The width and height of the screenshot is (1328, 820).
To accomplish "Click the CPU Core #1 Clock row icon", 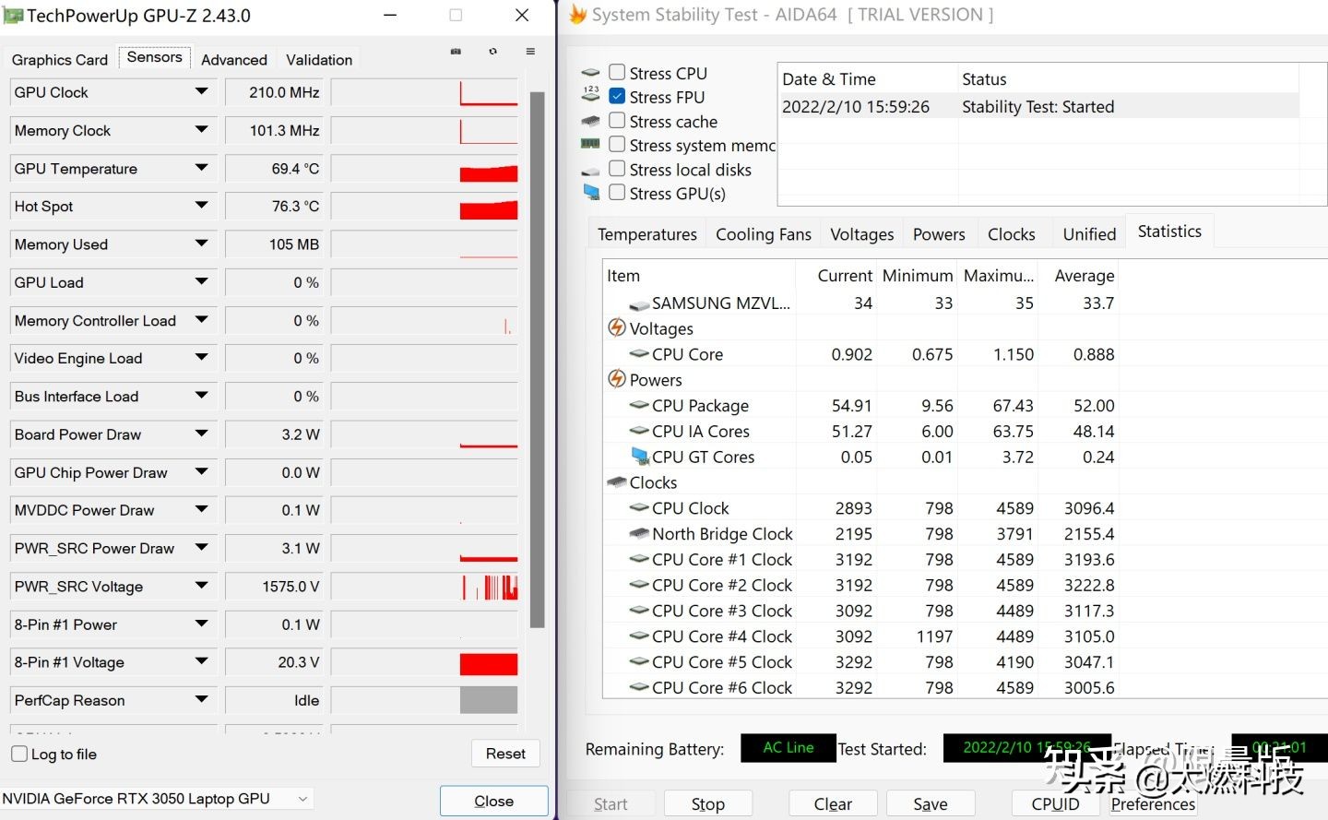I will point(639,559).
